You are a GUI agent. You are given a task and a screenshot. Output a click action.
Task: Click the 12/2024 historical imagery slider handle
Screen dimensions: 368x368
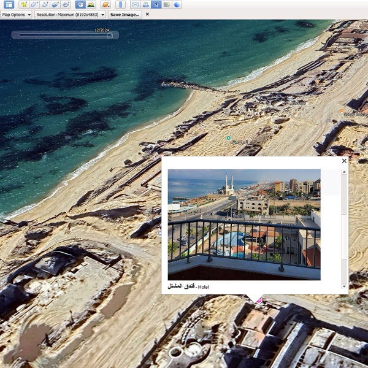coord(110,35)
